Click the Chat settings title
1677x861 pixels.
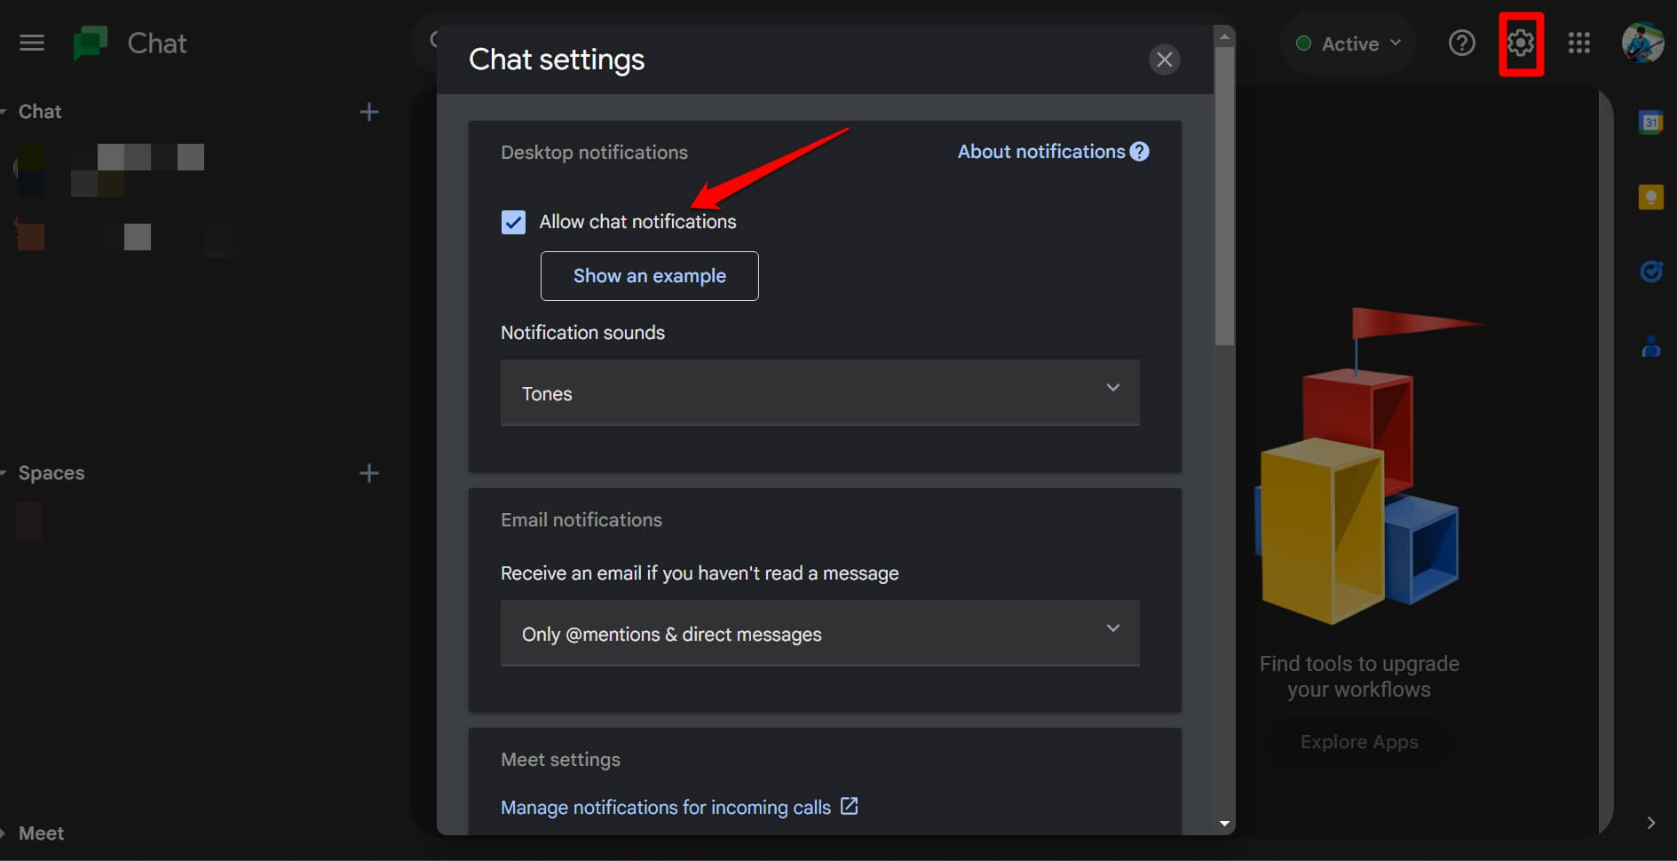coord(557,59)
